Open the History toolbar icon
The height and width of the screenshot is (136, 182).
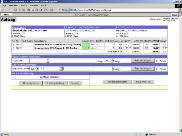pyautogui.click(x=41, y=10)
